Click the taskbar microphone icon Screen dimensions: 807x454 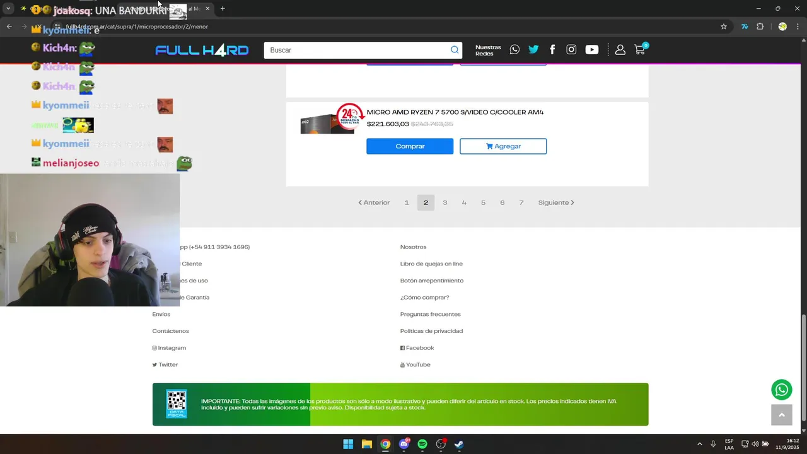(713, 444)
